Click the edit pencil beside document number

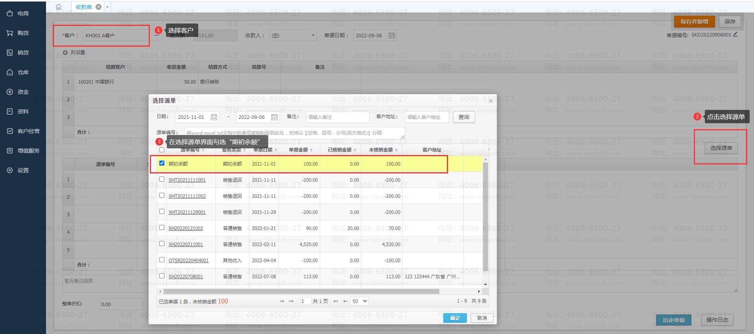pyautogui.click(x=736, y=35)
